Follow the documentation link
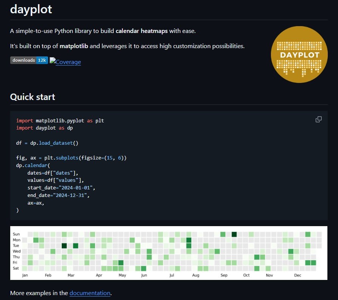Viewport: 338px width, 300px height. coord(90,293)
